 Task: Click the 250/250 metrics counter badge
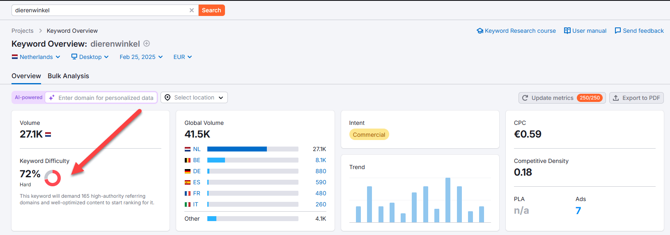[590, 98]
